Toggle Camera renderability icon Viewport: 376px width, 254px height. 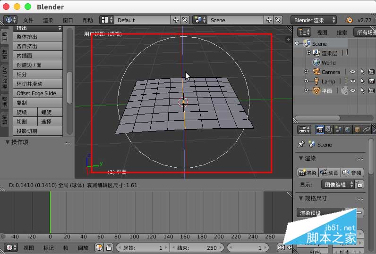[x=371, y=72]
